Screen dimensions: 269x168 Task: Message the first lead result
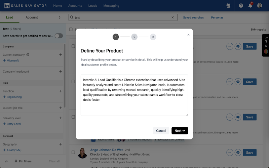click(238, 46)
